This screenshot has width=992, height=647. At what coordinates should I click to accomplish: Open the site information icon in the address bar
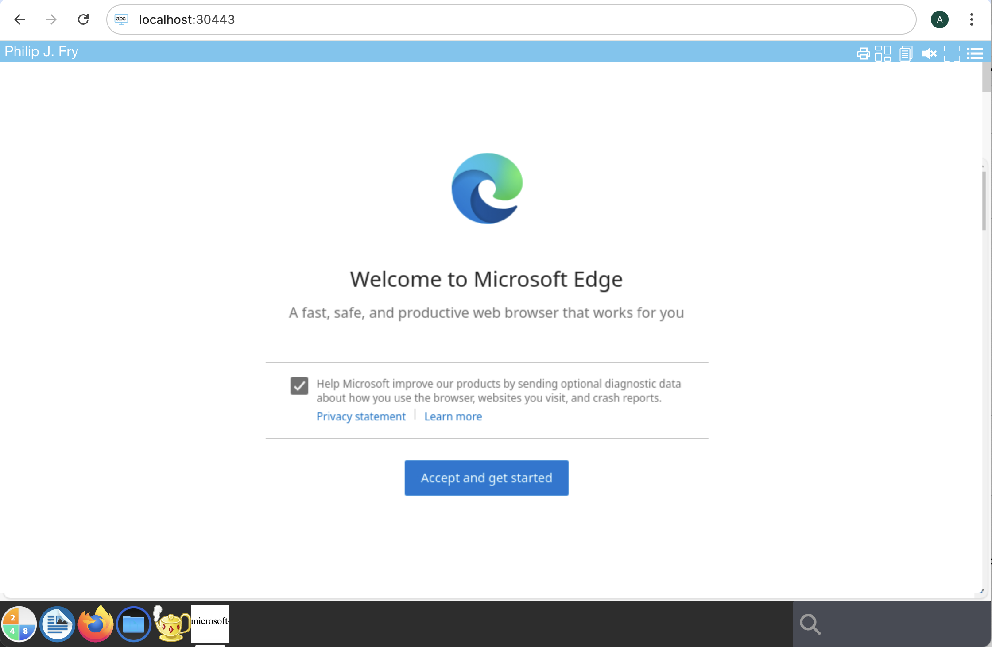click(x=121, y=19)
